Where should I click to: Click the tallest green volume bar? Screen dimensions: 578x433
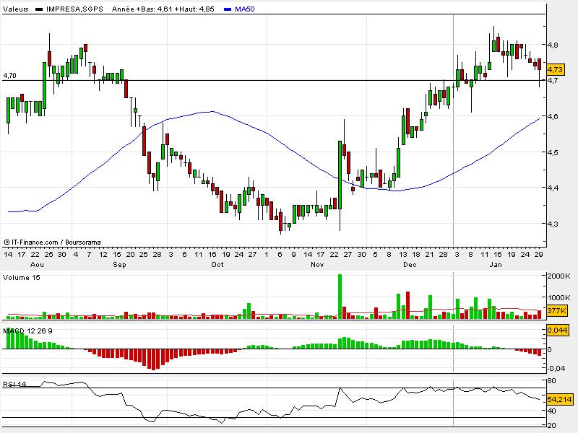tap(340, 297)
